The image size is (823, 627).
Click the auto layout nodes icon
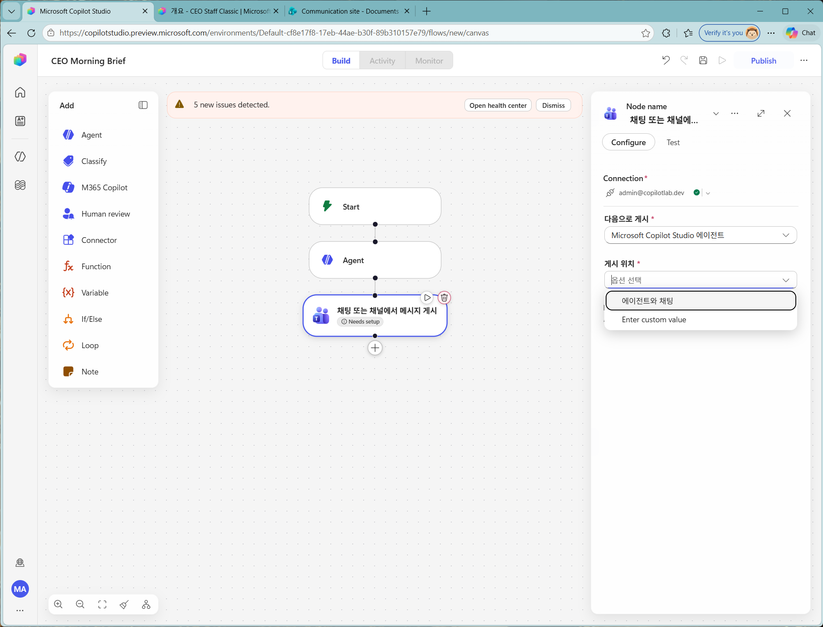tap(146, 605)
